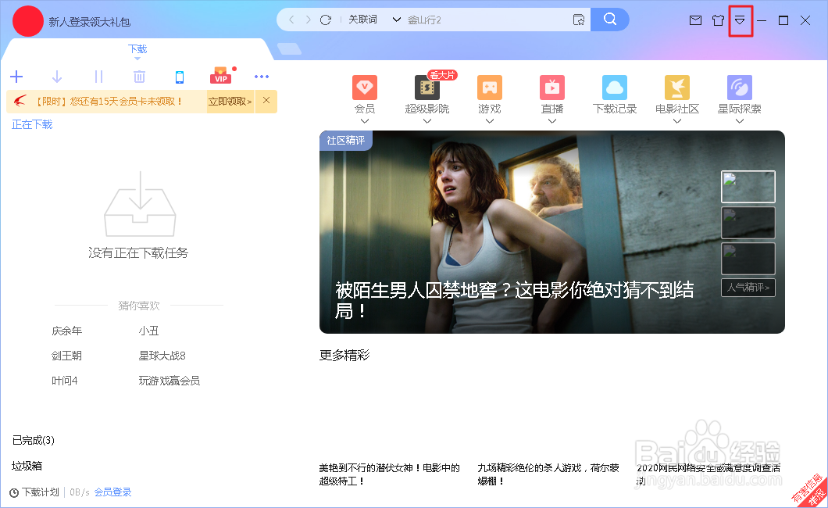Connect a mobile device via phone icon
828x508 pixels.
pyautogui.click(x=180, y=77)
